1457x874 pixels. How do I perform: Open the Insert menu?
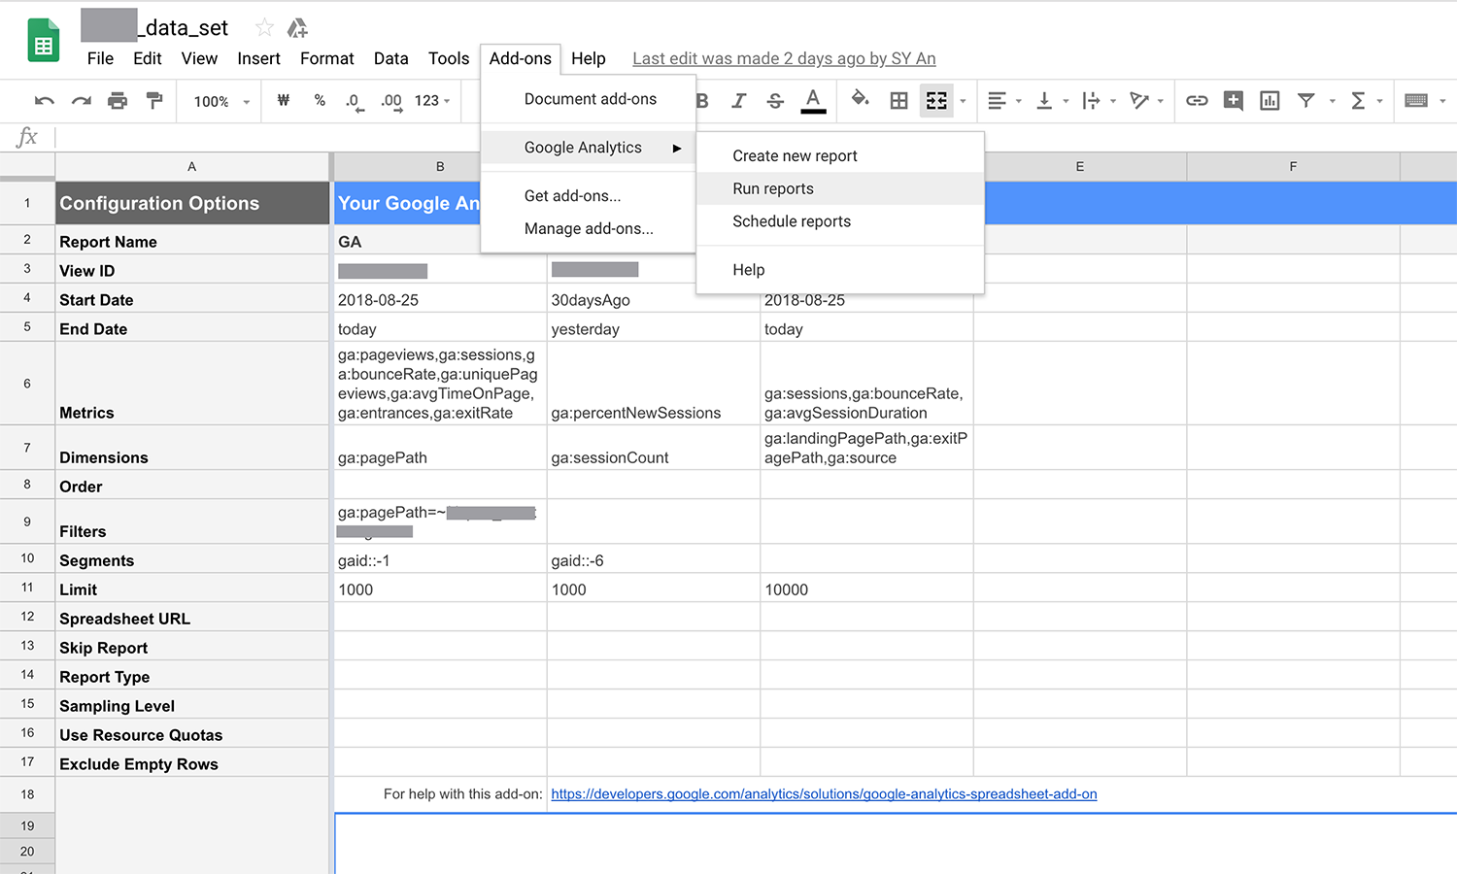(258, 58)
